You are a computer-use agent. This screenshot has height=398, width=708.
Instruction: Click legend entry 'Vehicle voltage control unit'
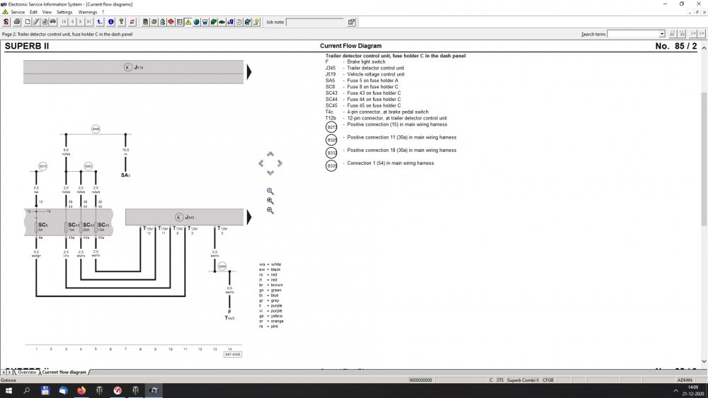pos(376,74)
